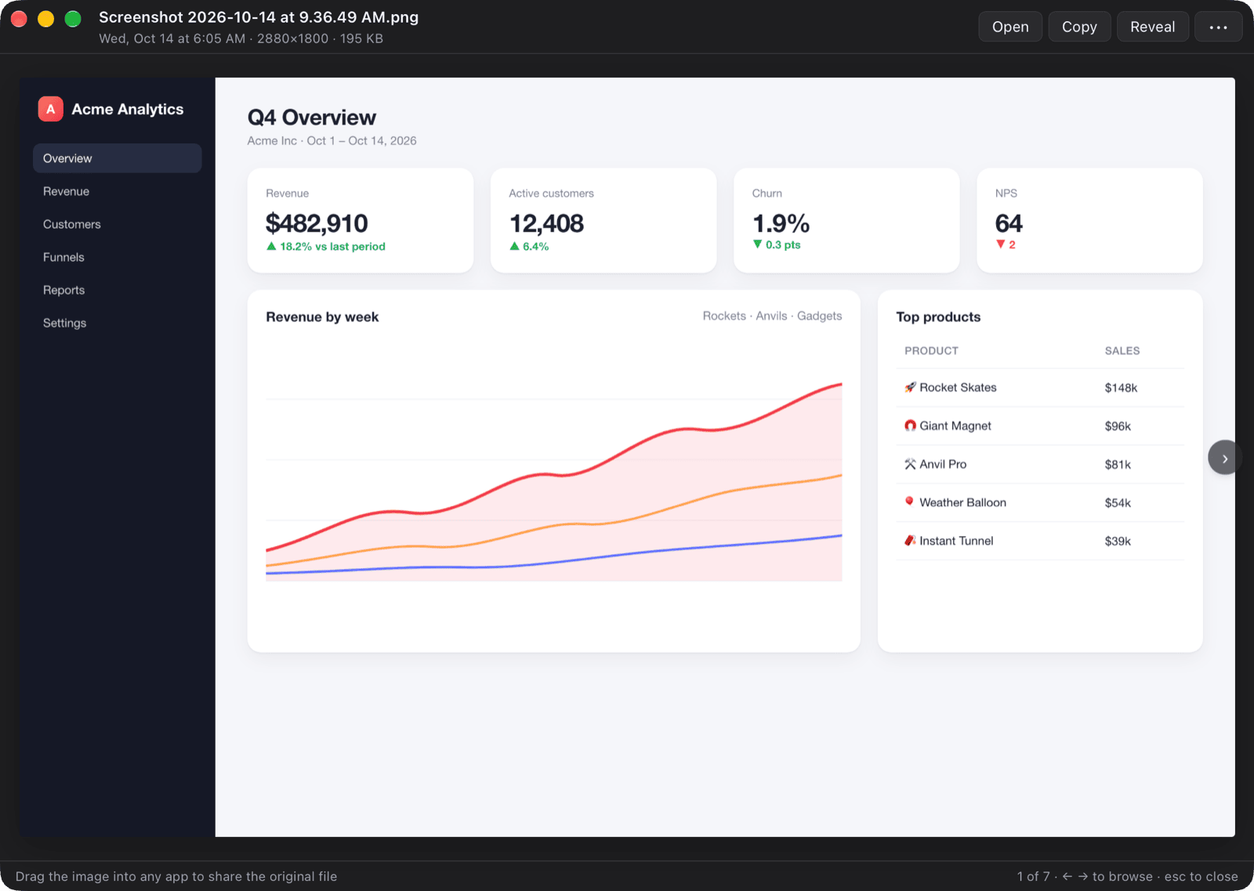This screenshot has width=1254, height=891.
Task: Click the green down arrow under Churn
Action: coord(757,244)
